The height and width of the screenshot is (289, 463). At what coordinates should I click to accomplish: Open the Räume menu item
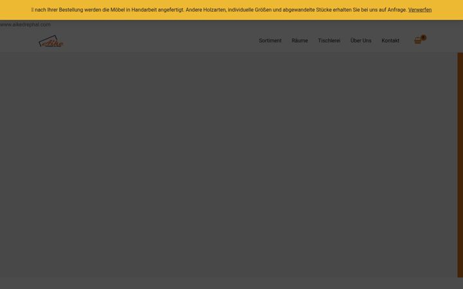coord(300,40)
